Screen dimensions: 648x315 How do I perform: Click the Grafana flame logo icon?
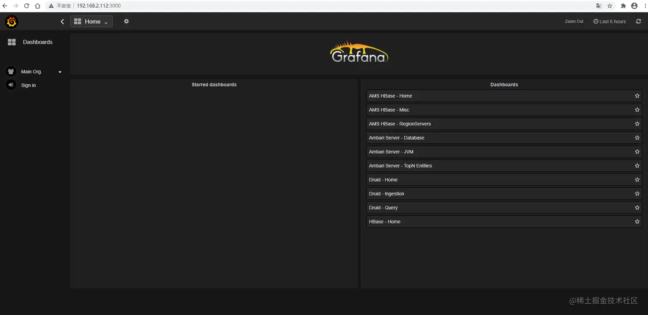pyautogui.click(x=12, y=22)
